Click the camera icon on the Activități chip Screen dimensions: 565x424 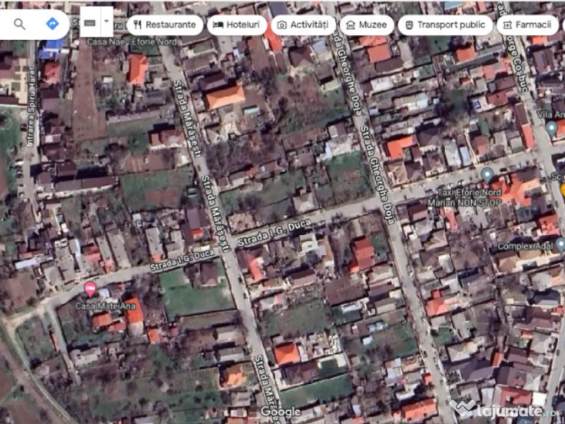(x=281, y=25)
